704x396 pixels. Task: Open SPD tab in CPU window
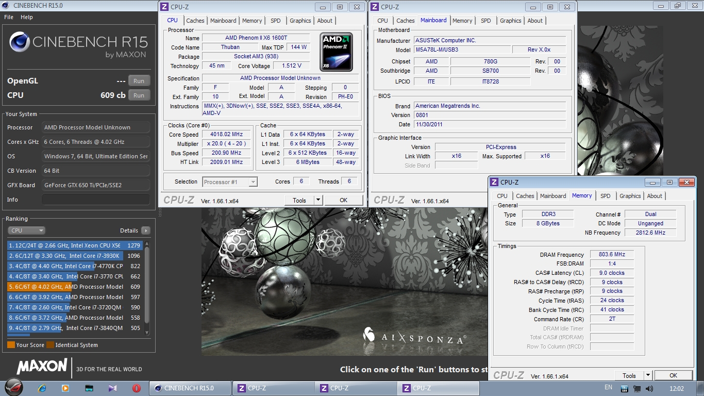[276, 21]
